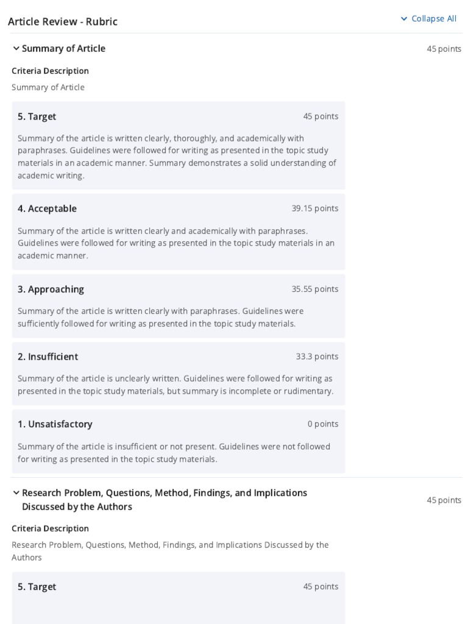Click Criteria Description label under Summary of Article
The image size is (468, 624).
point(50,71)
